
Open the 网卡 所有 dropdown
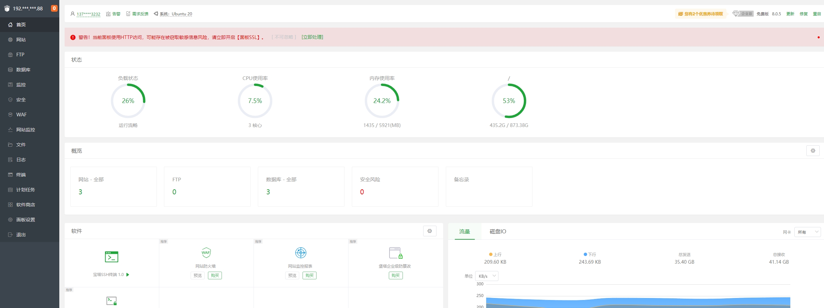(x=807, y=232)
